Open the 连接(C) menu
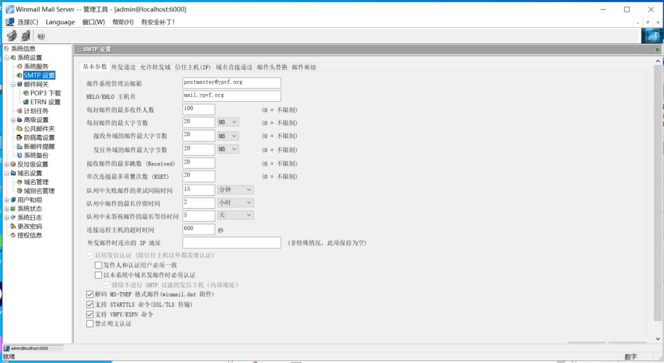The width and height of the screenshot is (664, 363). point(27,22)
